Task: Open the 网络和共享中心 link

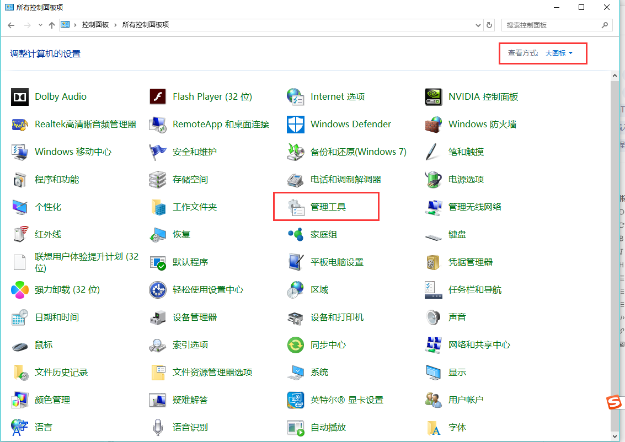Action: tap(479, 345)
